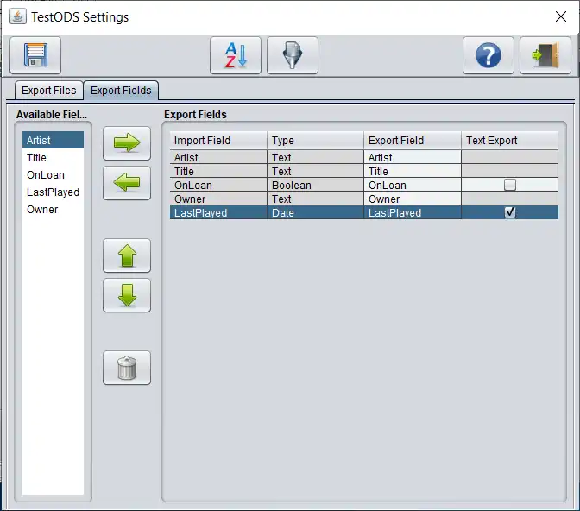Image resolution: width=580 pixels, height=511 pixels.
Task: Select LastPlayed in Available Fields list
Action: pyautogui.click(x=53, y=192)
